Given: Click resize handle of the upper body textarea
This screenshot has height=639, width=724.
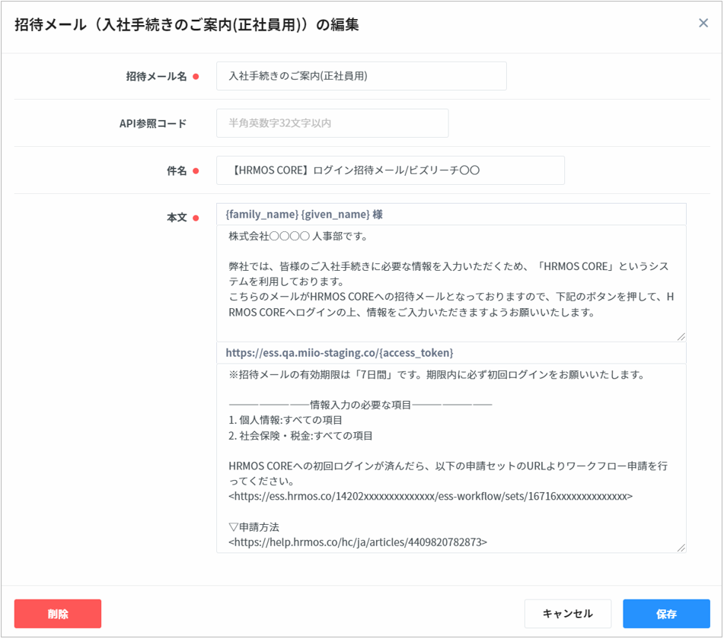Looking at the screenshot, I should (681, 336).
